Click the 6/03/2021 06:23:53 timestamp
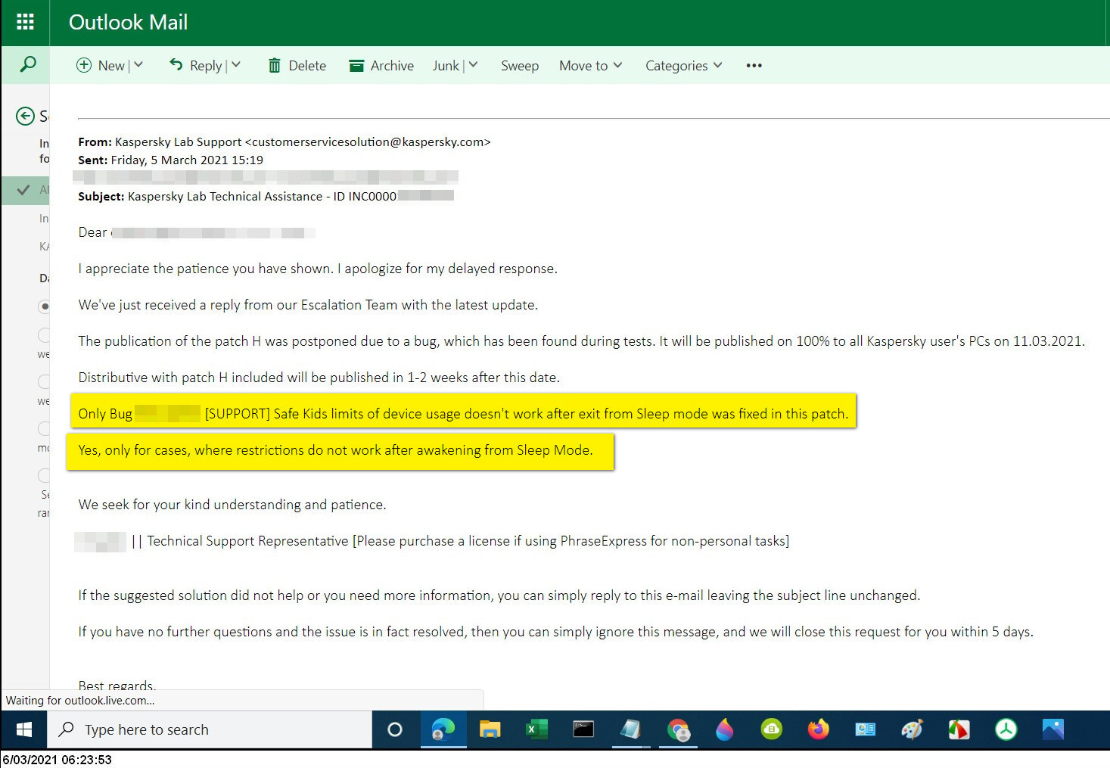 (x=58, y=760)
